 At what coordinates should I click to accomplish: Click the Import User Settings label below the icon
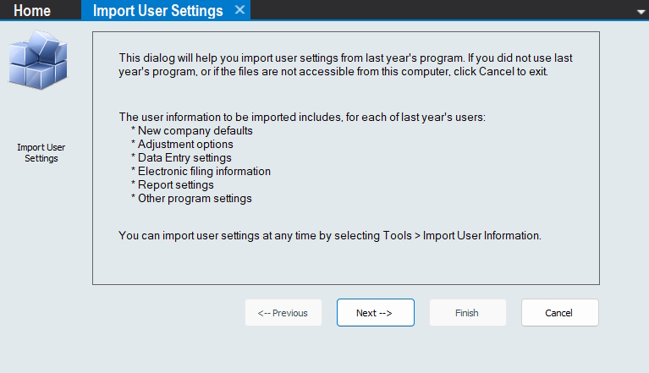click(x=41, y=152)
